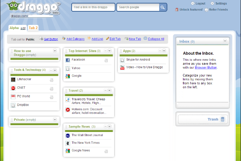The height and width of the screenshot is (161, 241).
Task: Click the note icon beside Lifehacker
Action: coord(52,80)
